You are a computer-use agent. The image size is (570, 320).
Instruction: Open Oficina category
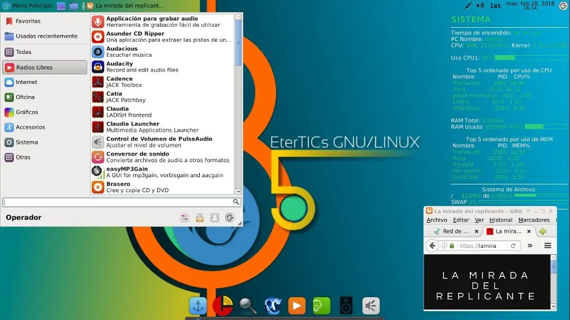(x=45, y=97)
